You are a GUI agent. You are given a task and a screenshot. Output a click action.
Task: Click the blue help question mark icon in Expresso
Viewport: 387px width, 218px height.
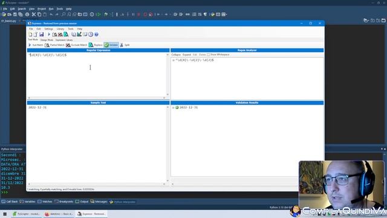(97, 35)
